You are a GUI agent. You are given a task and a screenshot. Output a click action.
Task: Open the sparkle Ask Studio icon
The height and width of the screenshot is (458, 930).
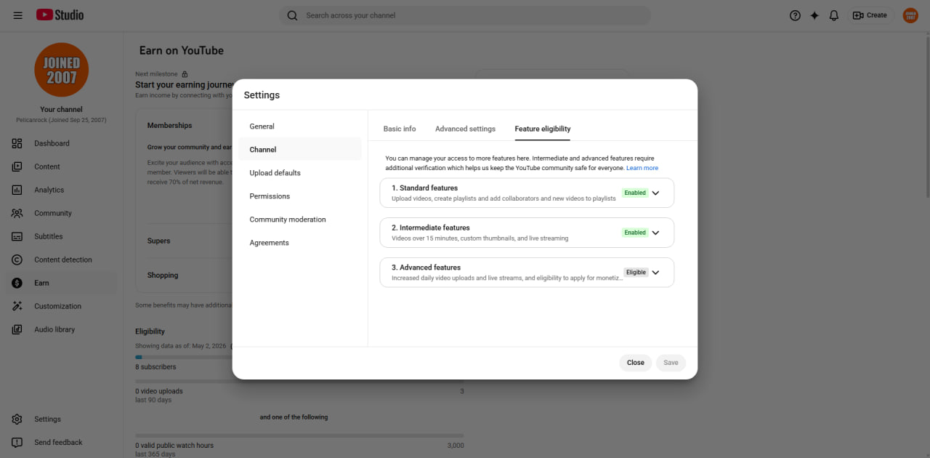pos(814,15)
